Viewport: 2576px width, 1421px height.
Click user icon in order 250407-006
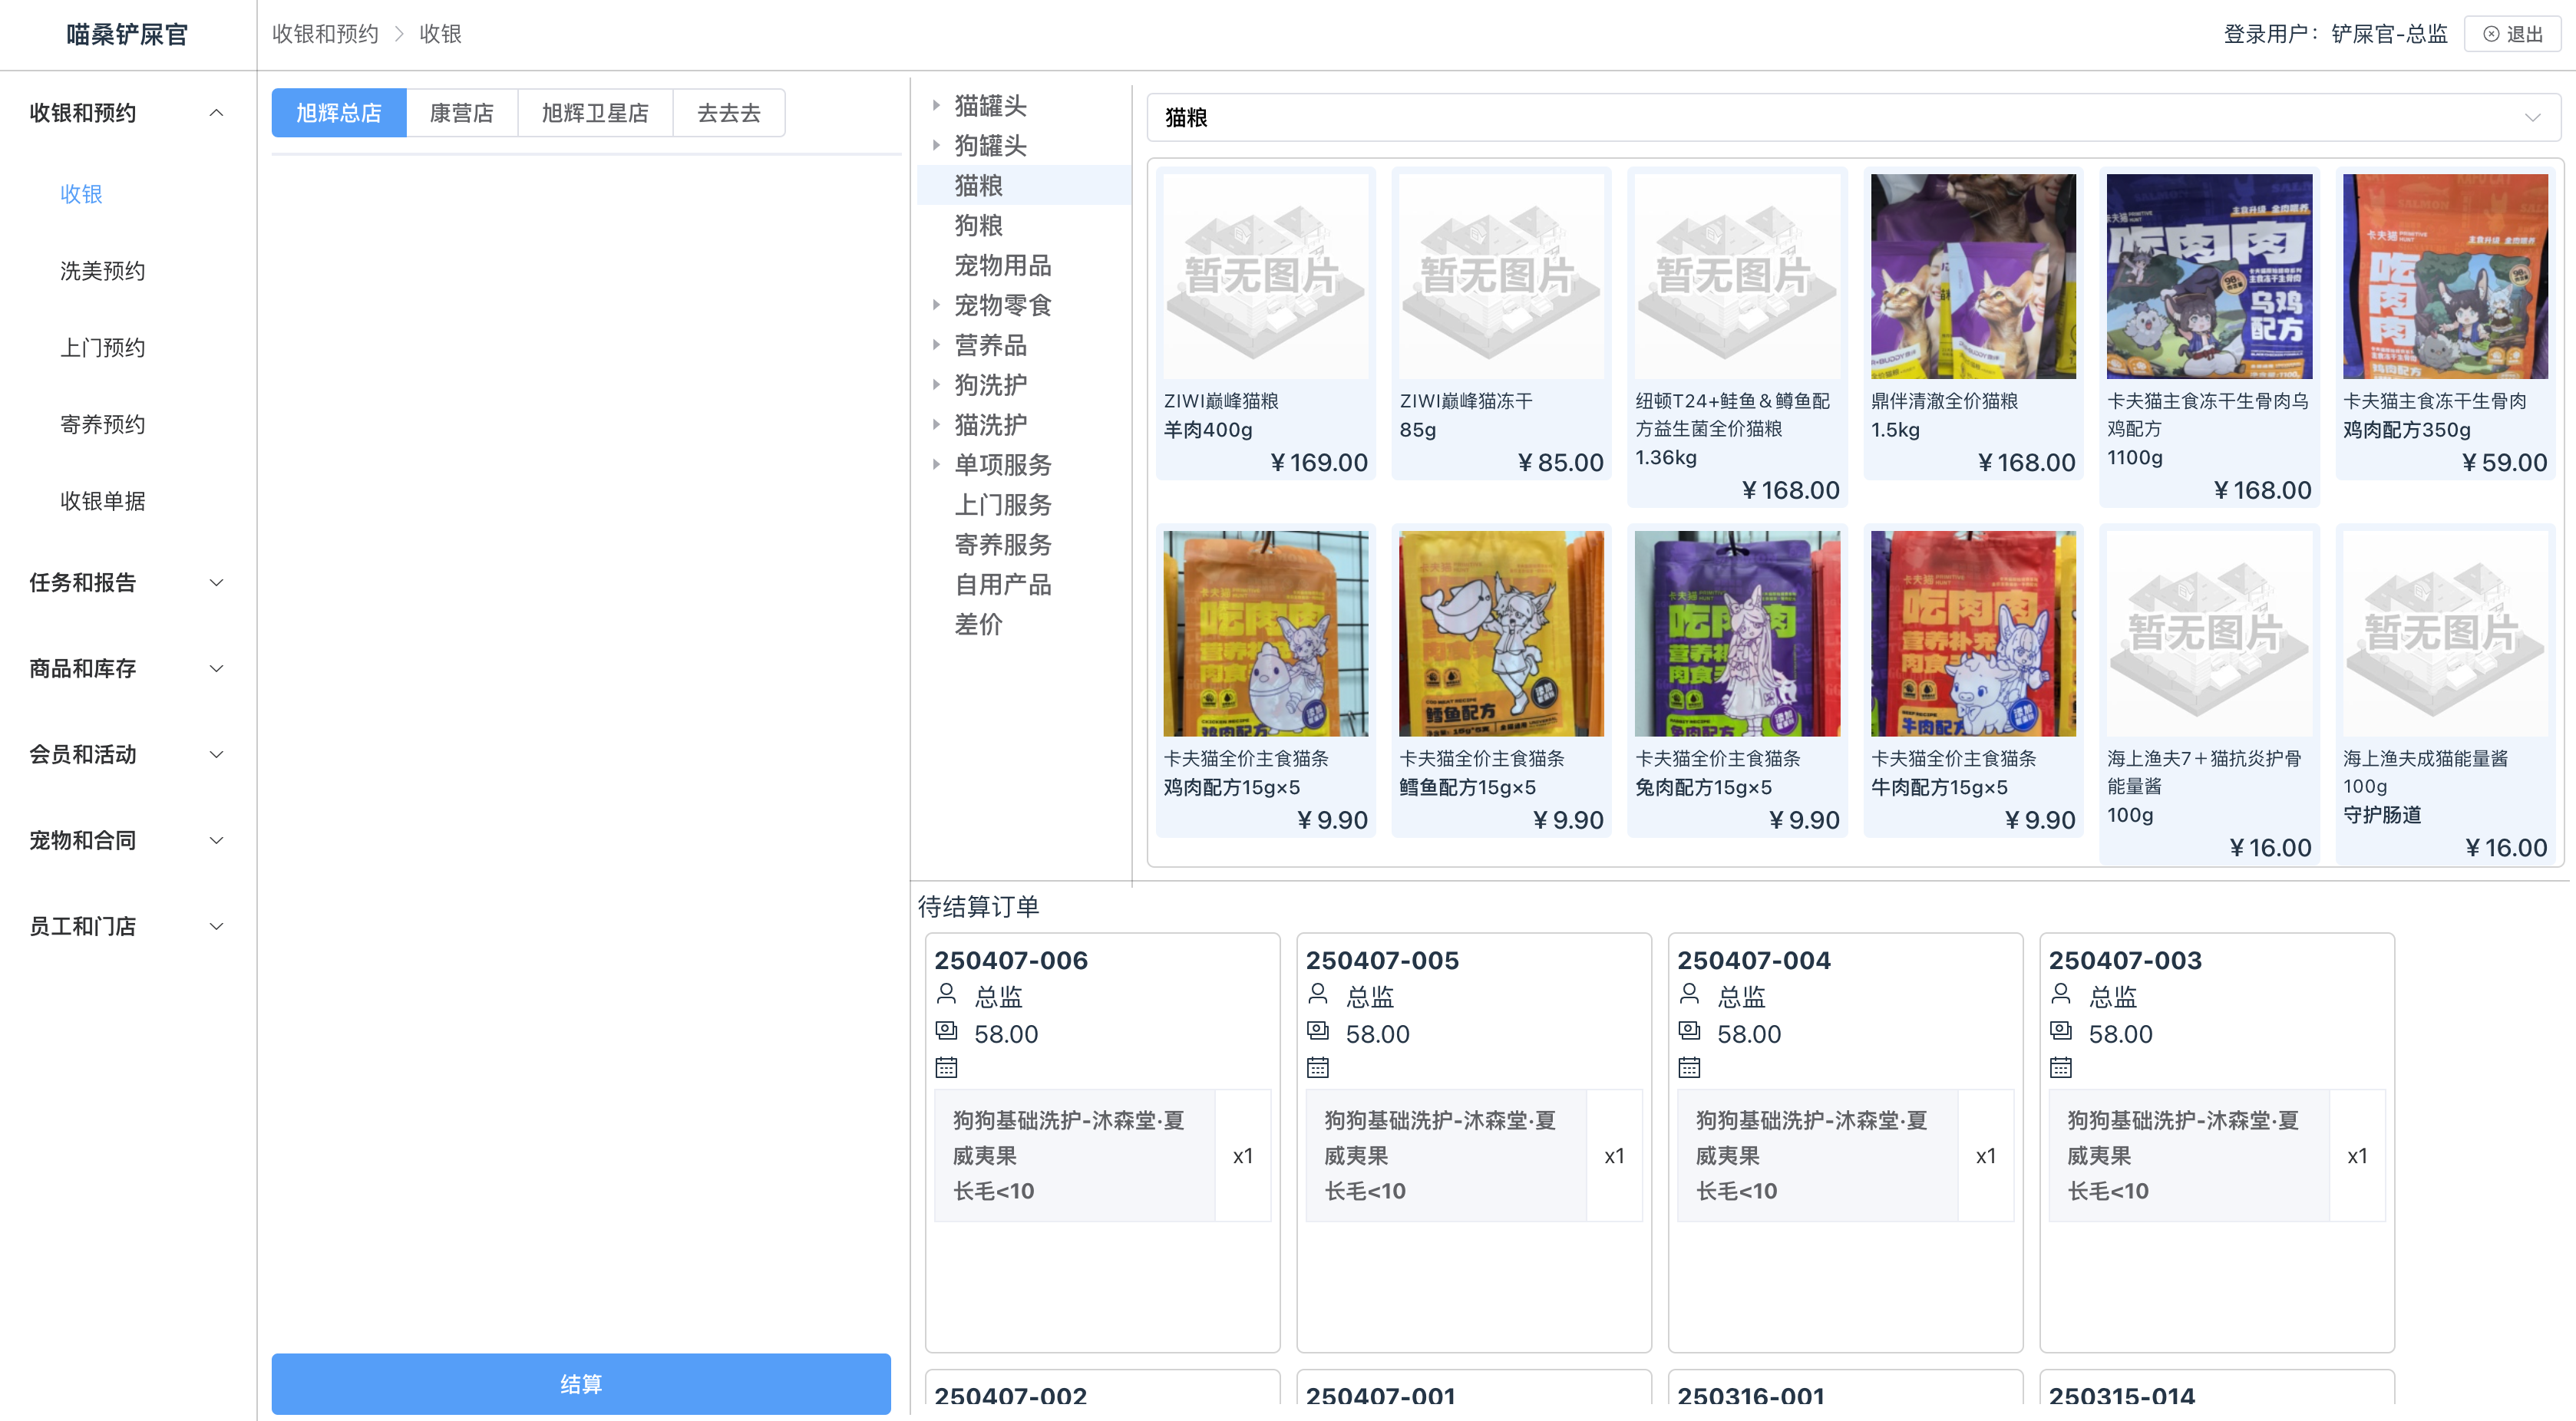tap(946, 994)
